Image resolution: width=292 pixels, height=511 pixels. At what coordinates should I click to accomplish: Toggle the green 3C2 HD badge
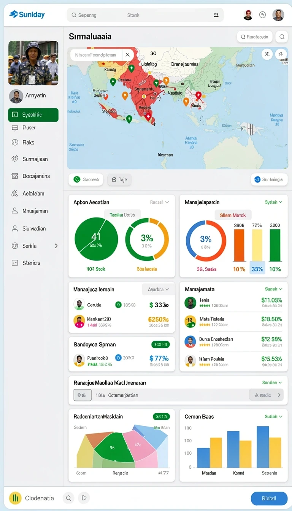click(x=160, y=344)
